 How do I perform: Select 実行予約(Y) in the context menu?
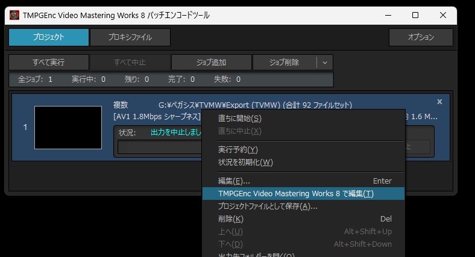coord(237,149)
